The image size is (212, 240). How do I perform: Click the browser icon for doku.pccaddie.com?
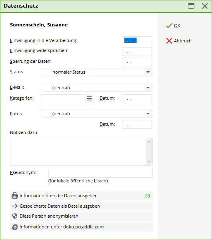(x=15, y=227)
